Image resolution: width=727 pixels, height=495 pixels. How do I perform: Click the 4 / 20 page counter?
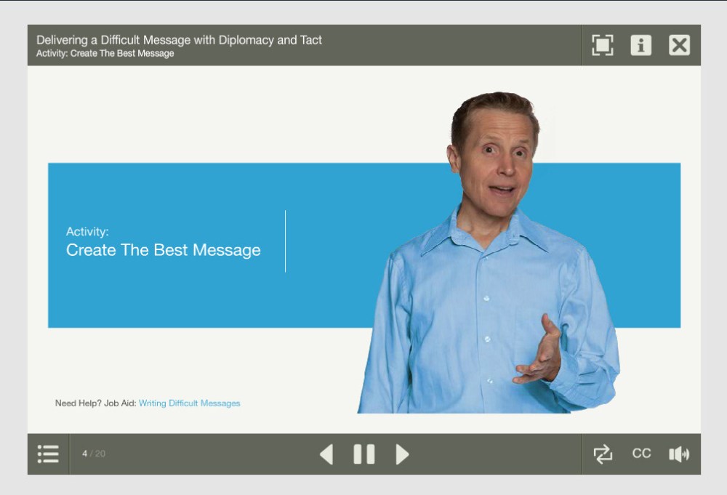(x=93, y=454)
